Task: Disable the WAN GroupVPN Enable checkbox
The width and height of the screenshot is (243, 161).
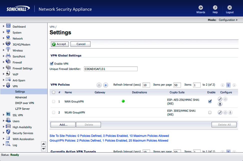Action: point(210,101)
